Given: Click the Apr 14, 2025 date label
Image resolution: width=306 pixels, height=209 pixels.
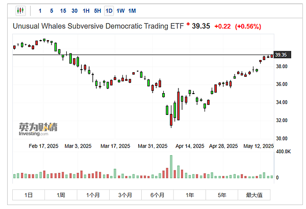Looking at the screenshot, I should pos(190,146).
